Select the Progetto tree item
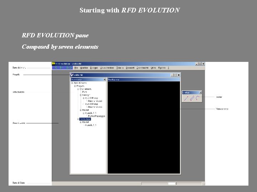 pyautogui.click(x=80, y=86)
